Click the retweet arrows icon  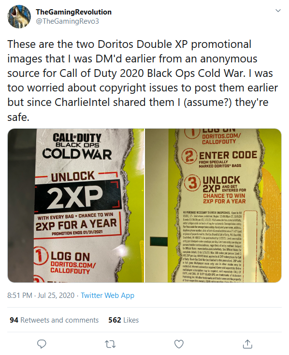pos(110,344)
